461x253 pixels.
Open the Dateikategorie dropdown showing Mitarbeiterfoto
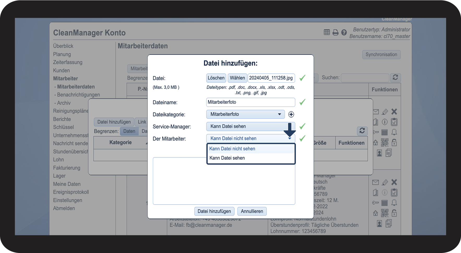pyautogui.click(x=245, y=114)
